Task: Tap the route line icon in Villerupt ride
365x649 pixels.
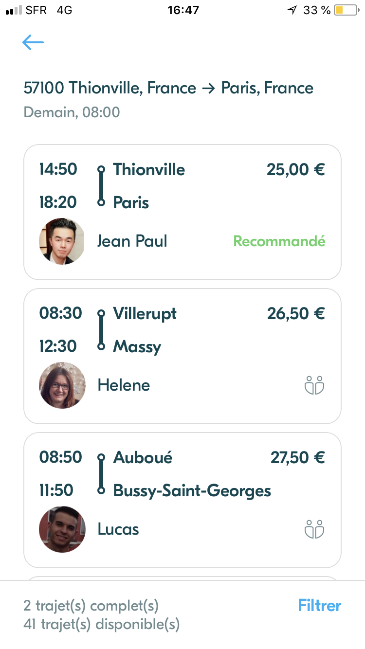Action: click(101, 330)
